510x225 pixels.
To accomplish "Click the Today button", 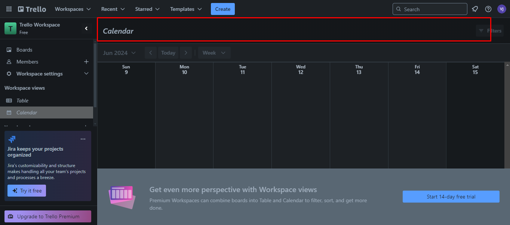I will [x=168, y=53].
